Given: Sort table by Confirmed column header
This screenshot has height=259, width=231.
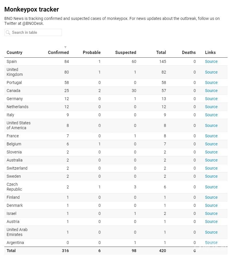Looking at the screenshot, I should [58, 52].
